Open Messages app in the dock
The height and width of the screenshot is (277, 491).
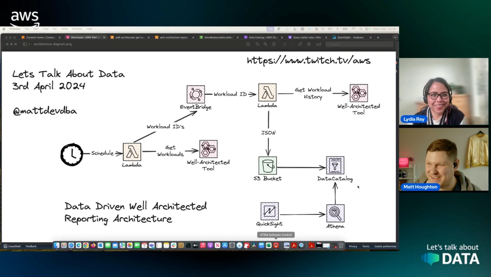[x=108, y=245]
